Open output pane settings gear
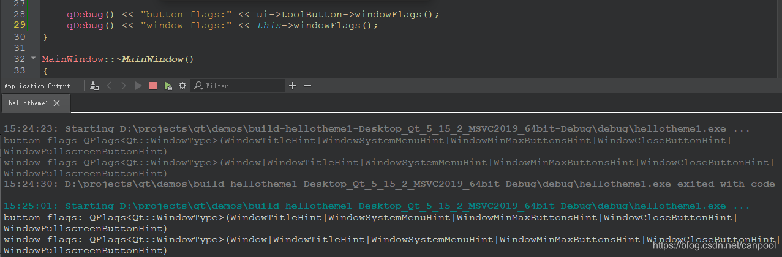Image resolution: width=782 pixels, height=257 pixels. [x=182, y=86]
